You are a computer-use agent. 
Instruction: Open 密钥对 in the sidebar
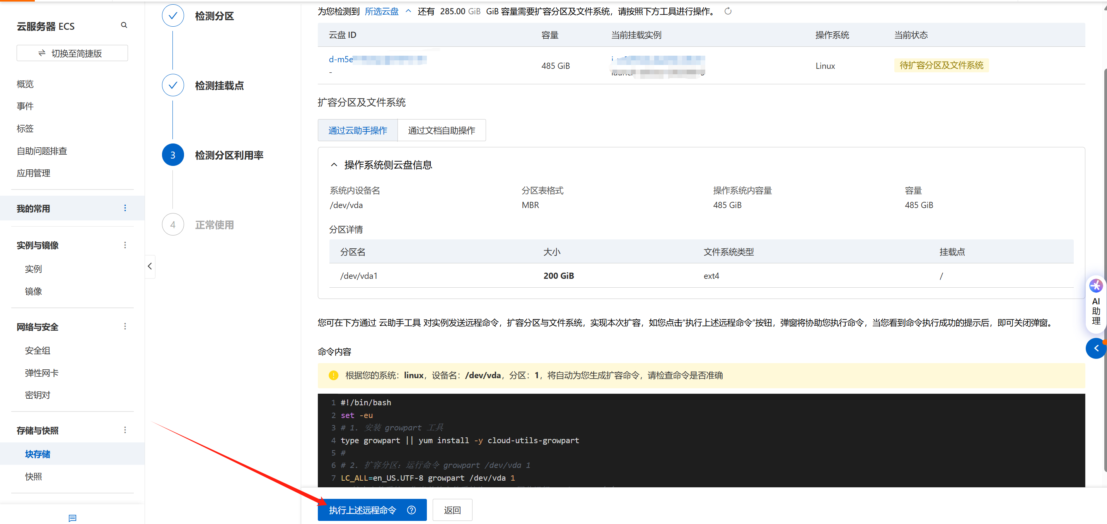pos(38,395)
